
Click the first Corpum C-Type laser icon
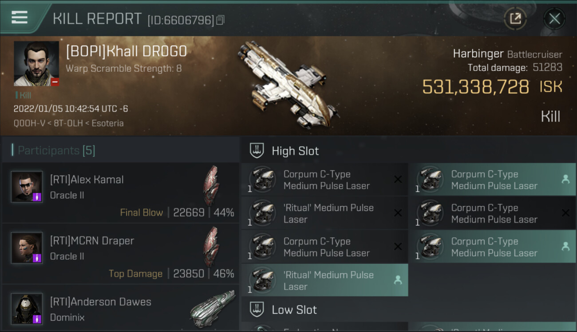tap(262, 180)
